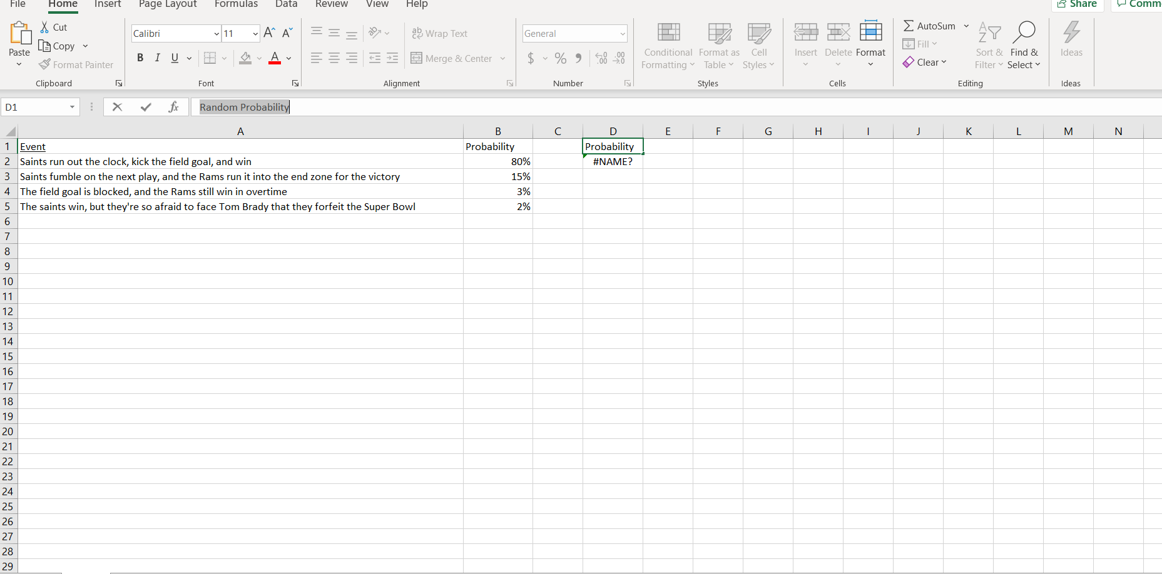
Task: Toggle italic formatting
Action: [157, 58]
